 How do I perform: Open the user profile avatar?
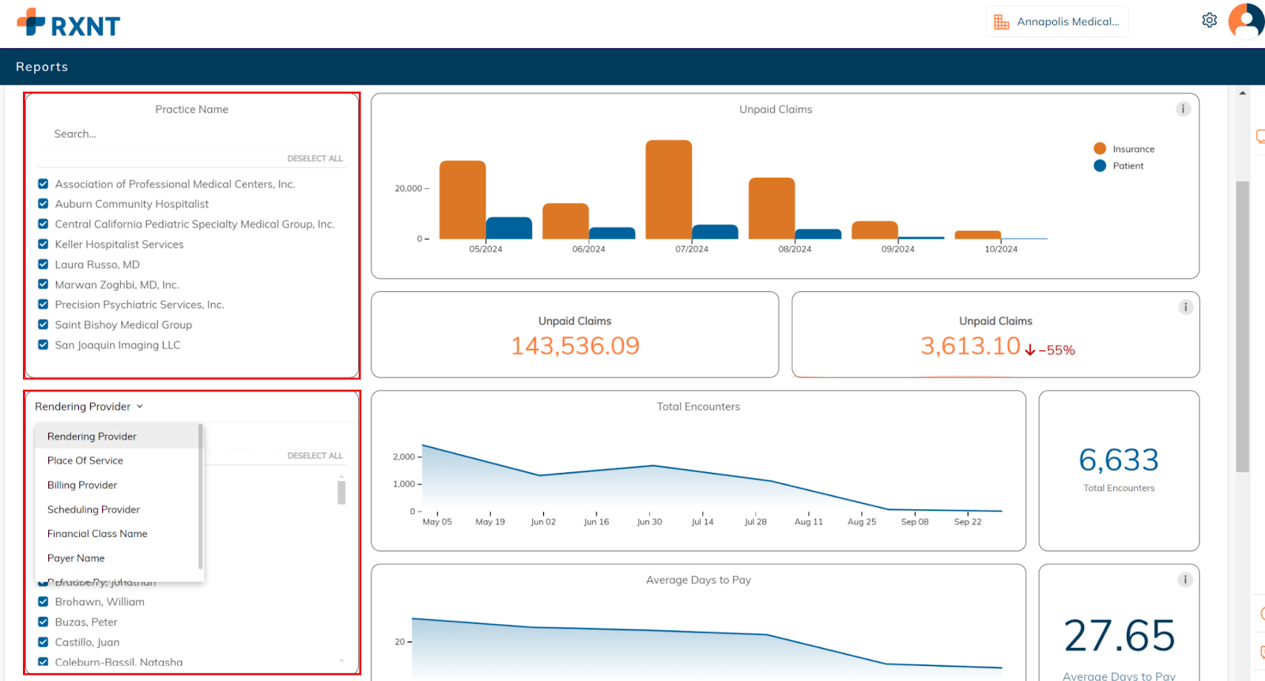coord(1246,21)
